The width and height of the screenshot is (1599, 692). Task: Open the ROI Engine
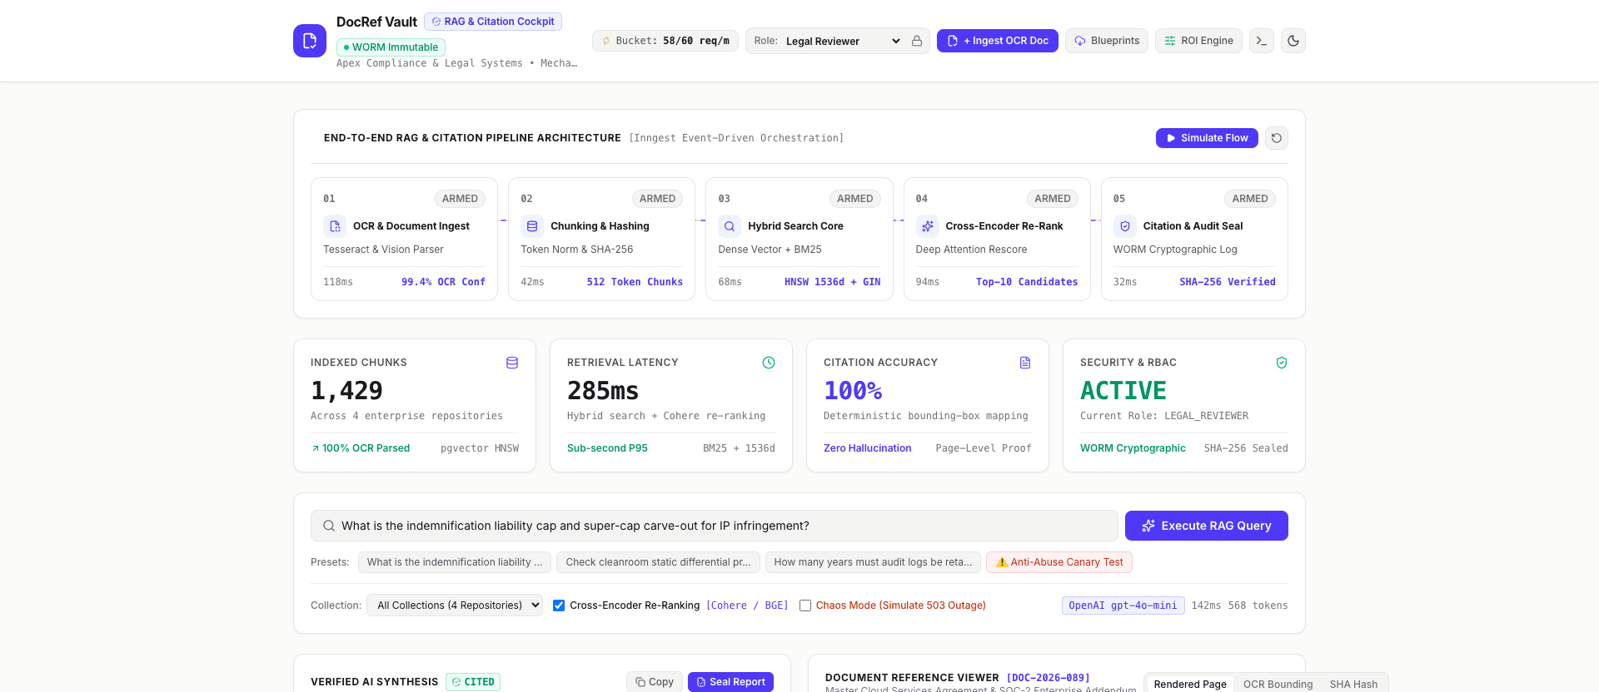point(1198,41)
